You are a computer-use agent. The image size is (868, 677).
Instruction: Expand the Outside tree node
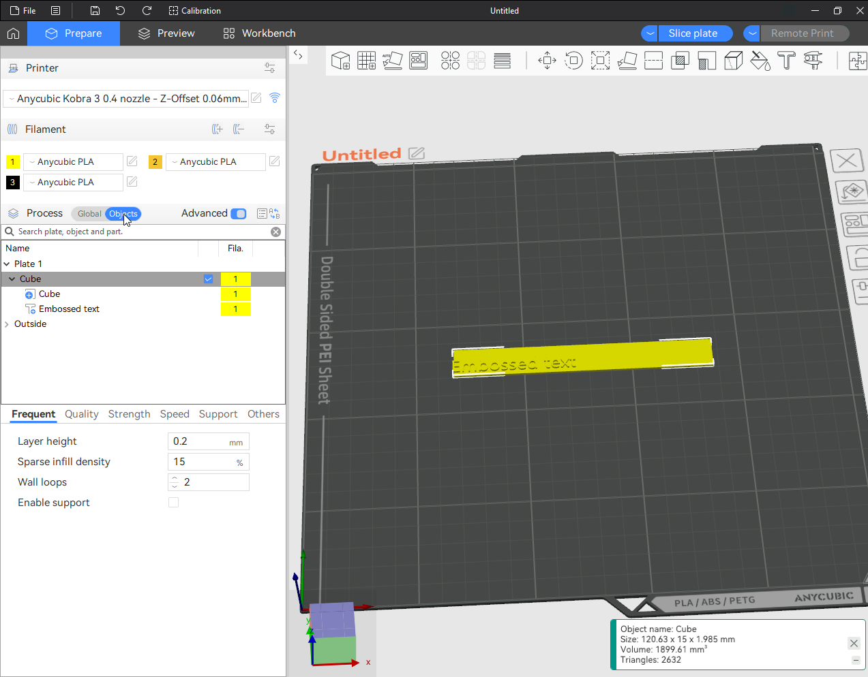pyautogui.click(x=7, y=324)
